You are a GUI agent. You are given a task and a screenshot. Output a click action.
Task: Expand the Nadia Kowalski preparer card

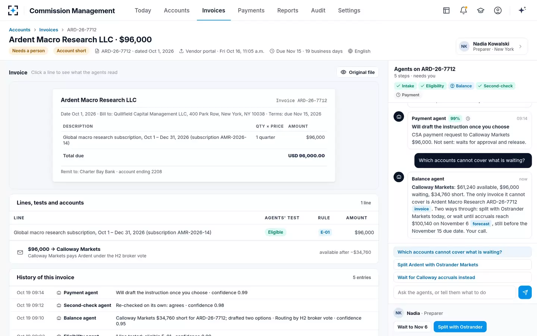point(492,46)
